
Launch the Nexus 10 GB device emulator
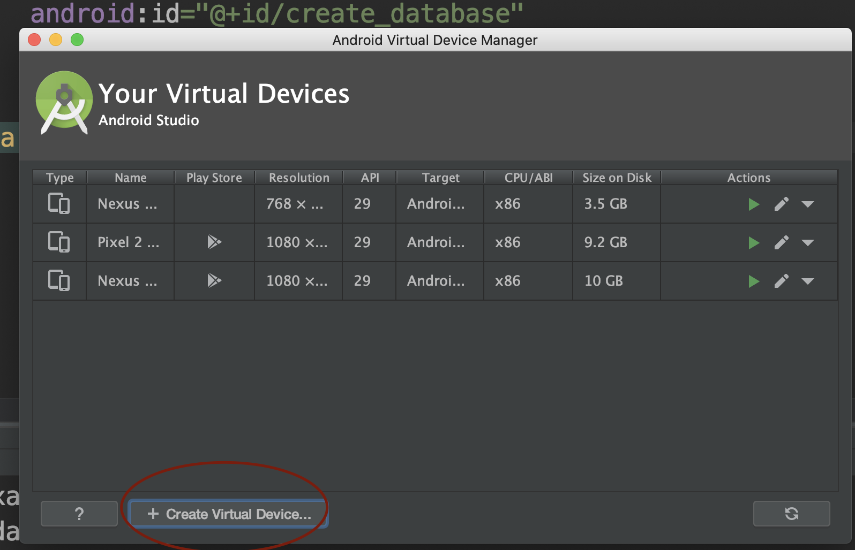point(754,281)
